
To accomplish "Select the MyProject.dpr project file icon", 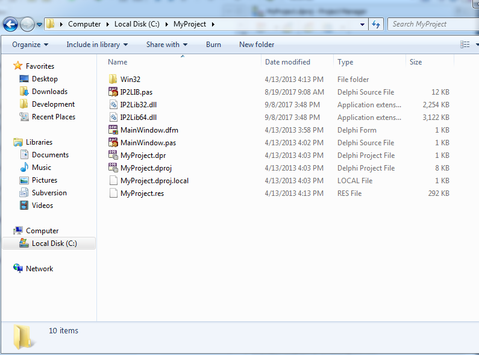I will pyautogui.click(x=113, y=156).
